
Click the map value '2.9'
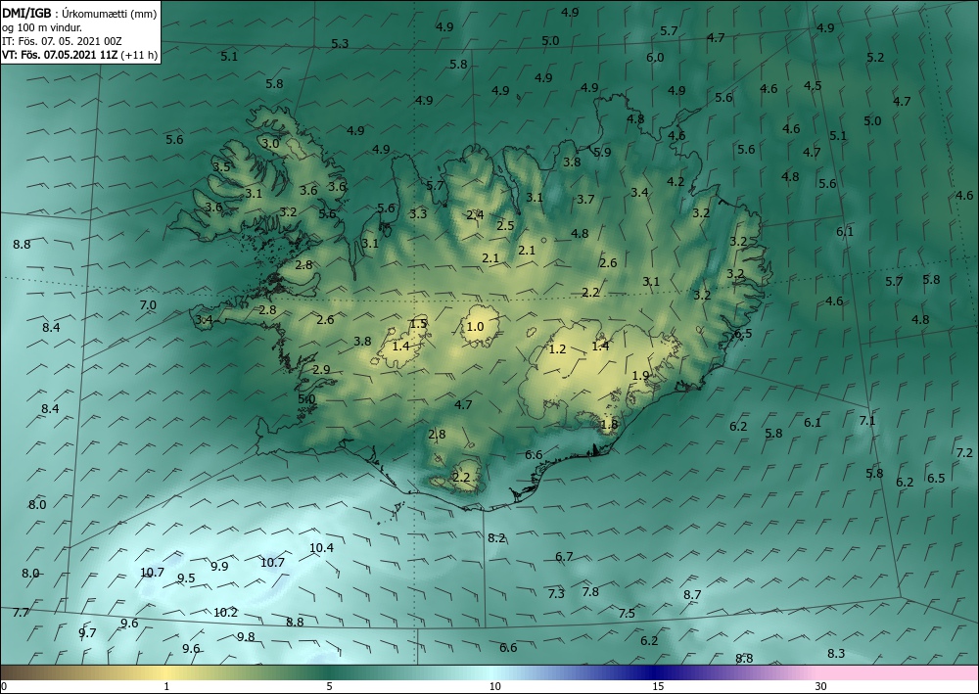click(x=321, y=369)
